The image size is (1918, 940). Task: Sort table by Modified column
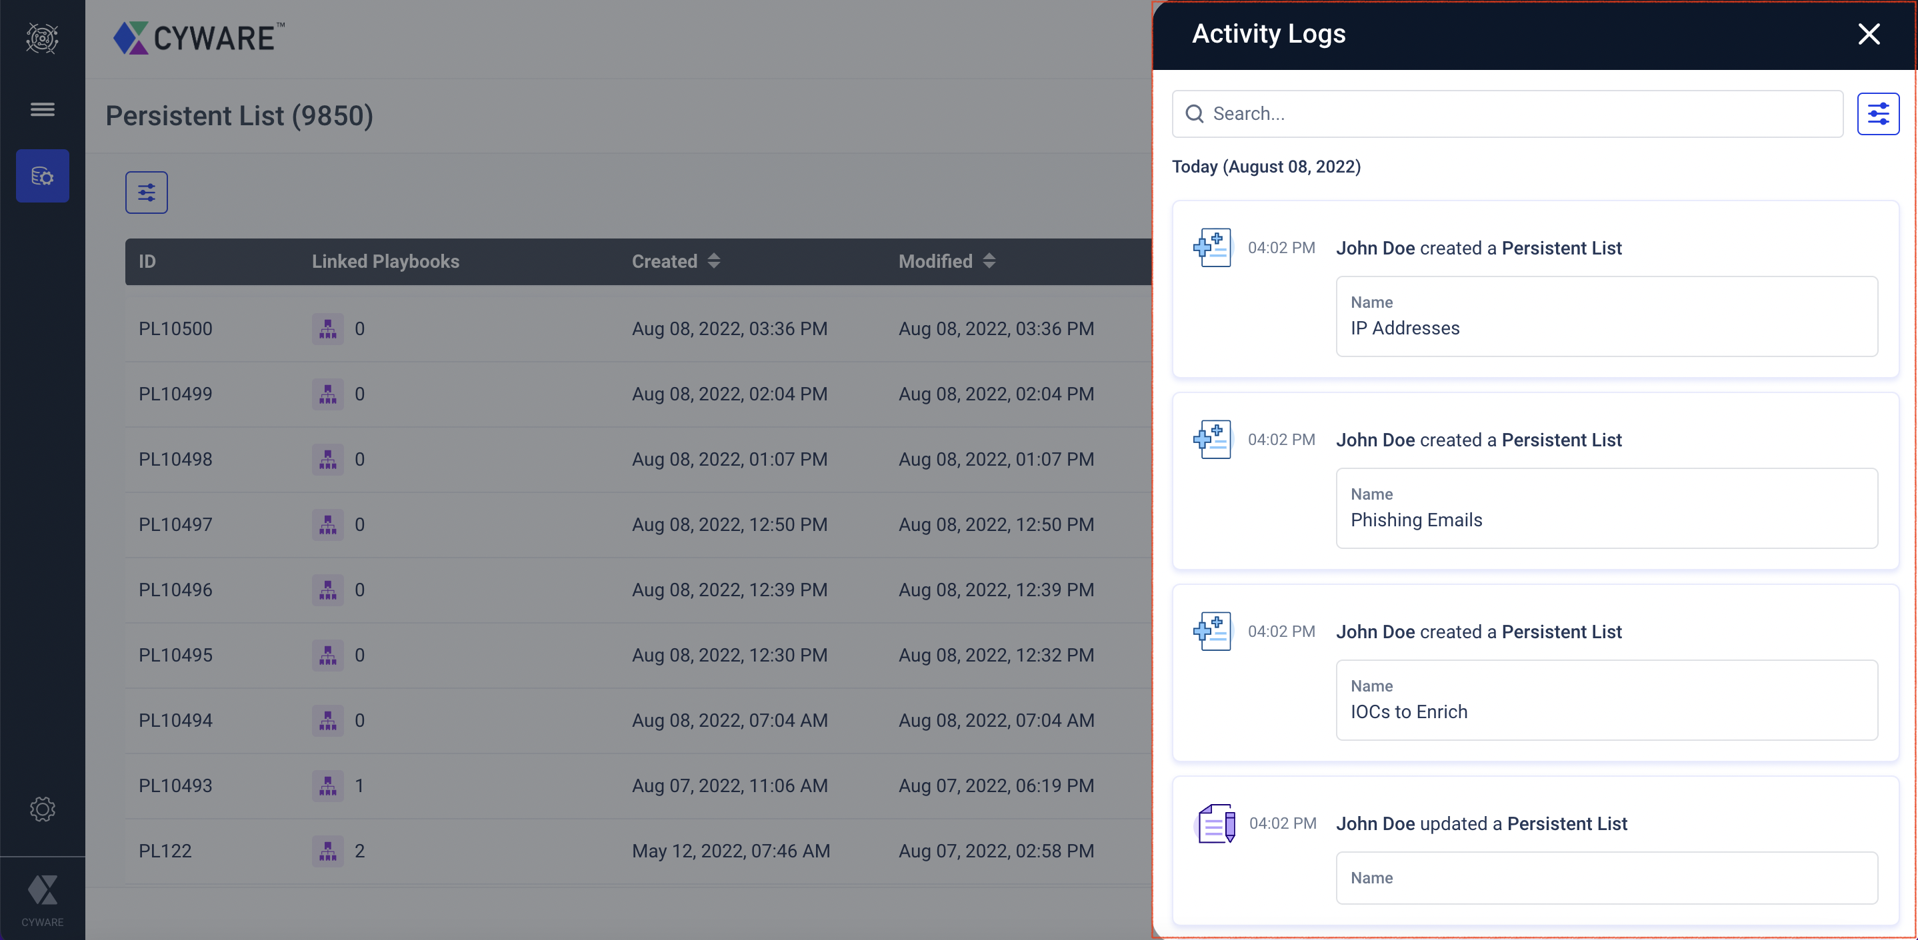989,261
